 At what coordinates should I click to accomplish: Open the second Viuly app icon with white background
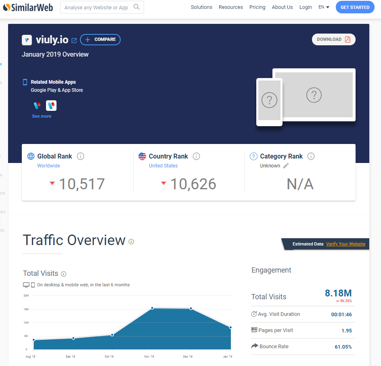pyautogui.click(x=51, y=106)
